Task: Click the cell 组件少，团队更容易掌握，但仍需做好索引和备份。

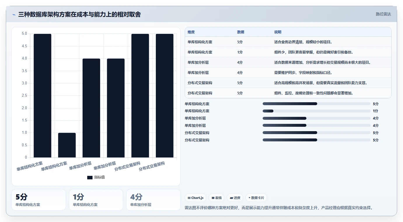Action: (x=314, y=52)
